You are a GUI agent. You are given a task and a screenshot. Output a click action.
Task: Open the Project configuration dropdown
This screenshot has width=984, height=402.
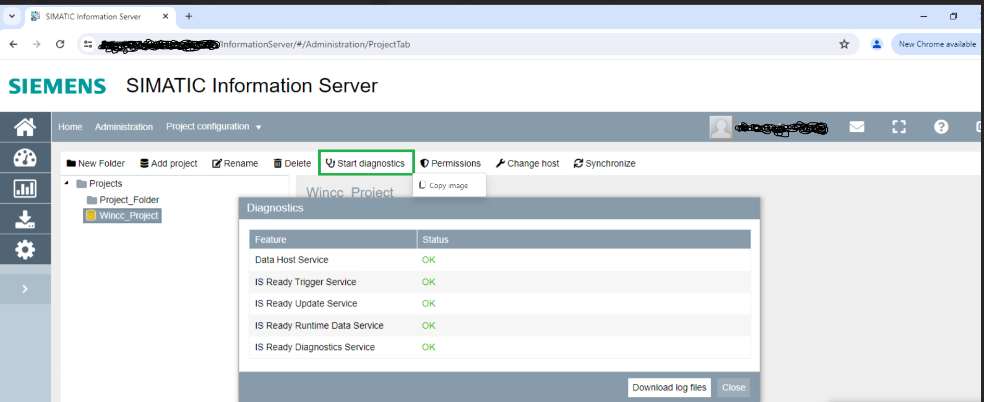[213, 127]
